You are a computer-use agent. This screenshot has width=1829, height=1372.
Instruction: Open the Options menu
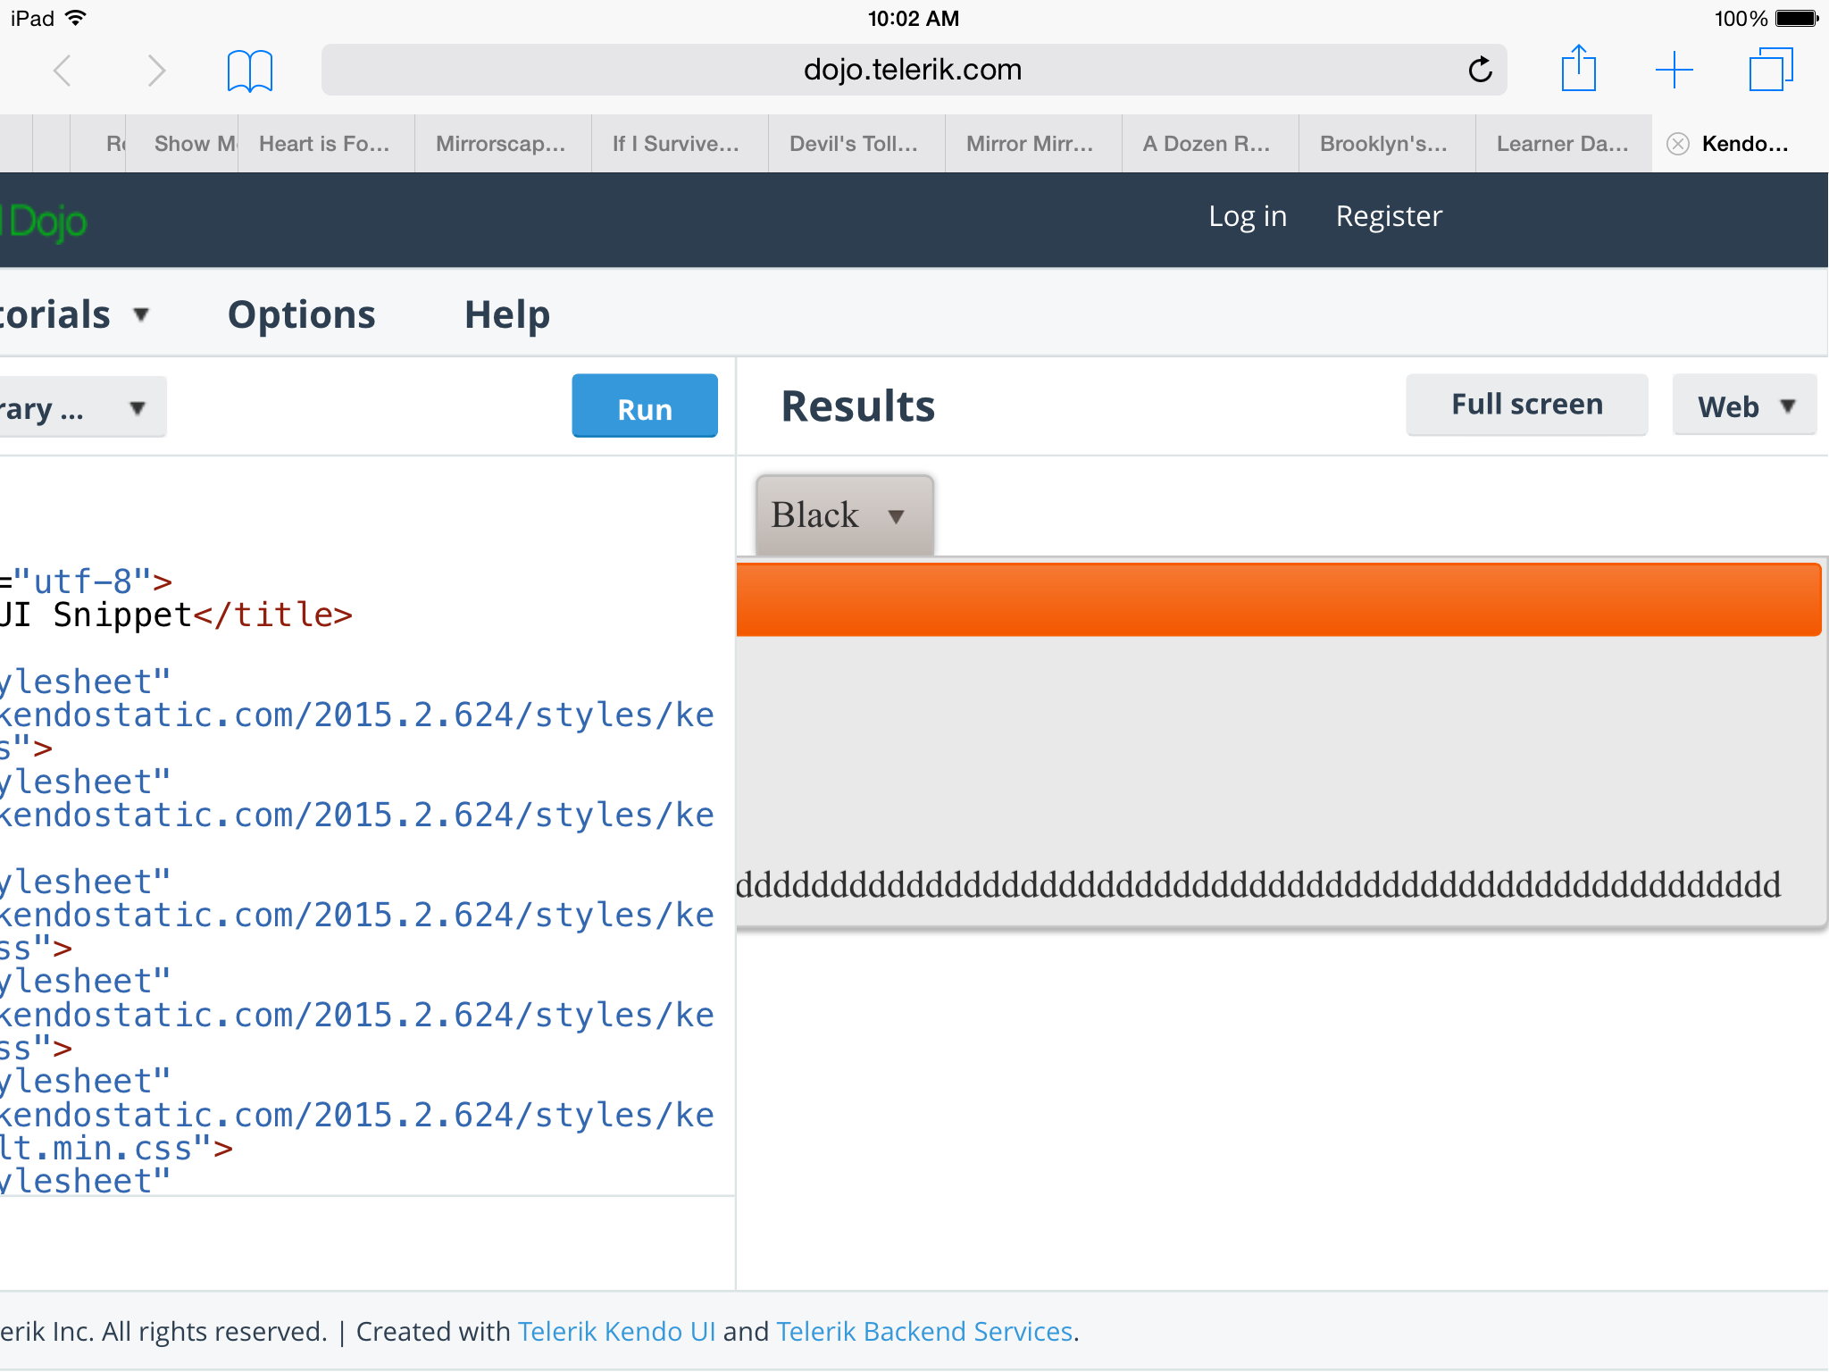tap(302, 314)
